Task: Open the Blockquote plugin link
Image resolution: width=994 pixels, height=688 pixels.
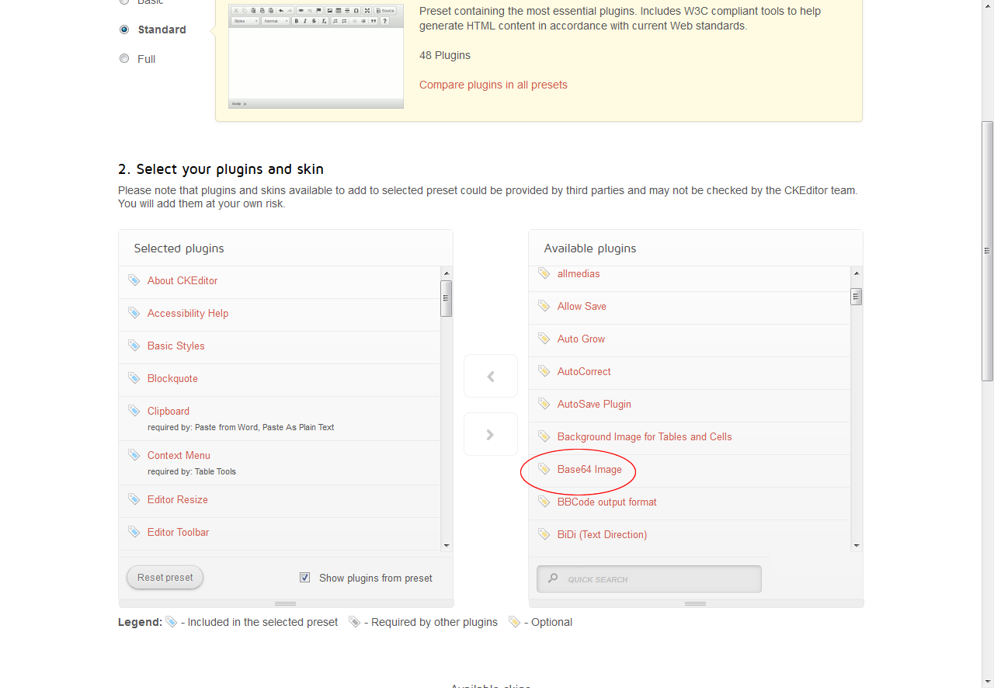Action: click(172, 378)
